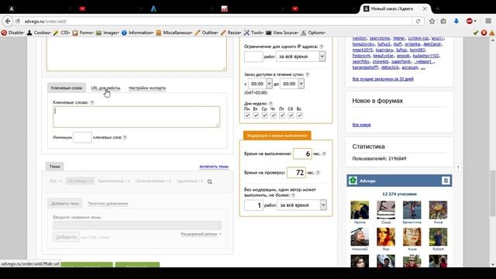This screenshot has height=279, width=496.
Task: Switch to the chart favicon tab
Action: pos(224,9)
